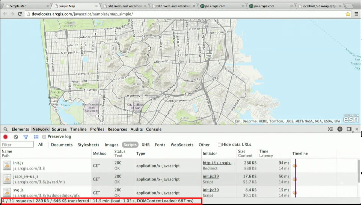Show the console drawer icon
The height and width of the screenshot is (205, 362).
pos(330,129)
